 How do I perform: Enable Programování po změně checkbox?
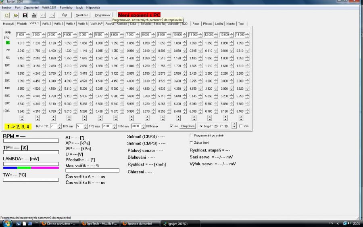click(x=191, y=136)
